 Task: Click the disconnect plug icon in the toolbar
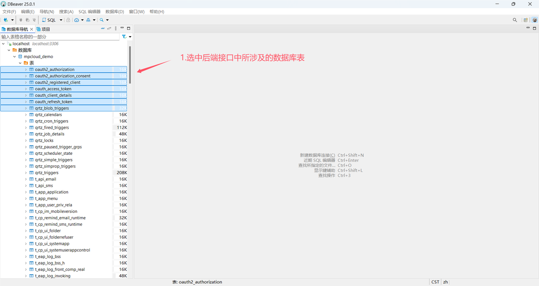tap(34, 20)
